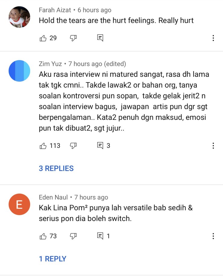Open more options for Farah Aizat's comment
This screenshot has width=223, height=277.
[213, 38]
